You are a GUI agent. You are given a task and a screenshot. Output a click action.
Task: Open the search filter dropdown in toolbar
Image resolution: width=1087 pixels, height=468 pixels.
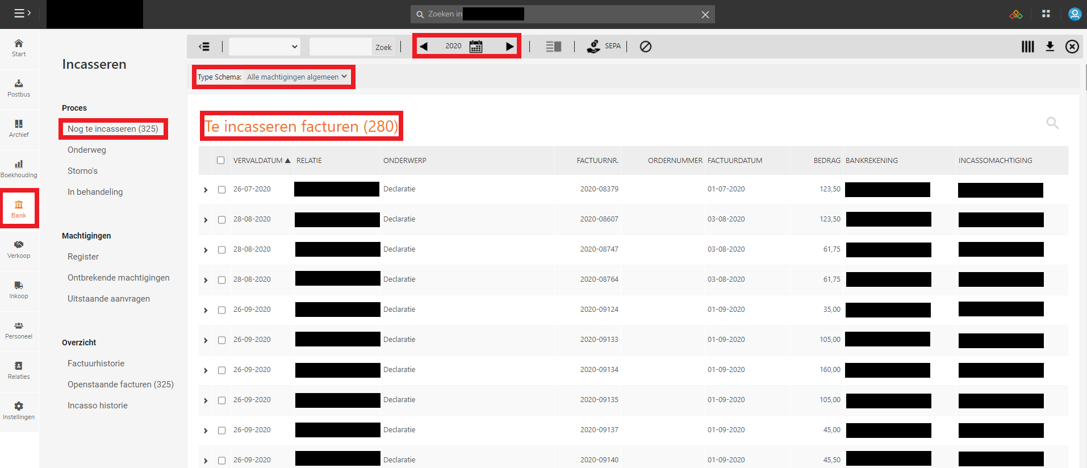(x=264, y=47)
